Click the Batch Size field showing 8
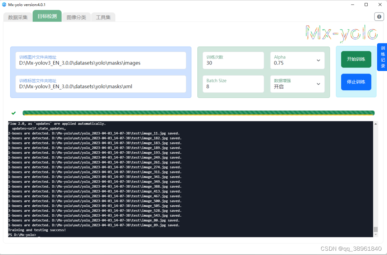This screenshot has width=387, height=255. (233, 84)
